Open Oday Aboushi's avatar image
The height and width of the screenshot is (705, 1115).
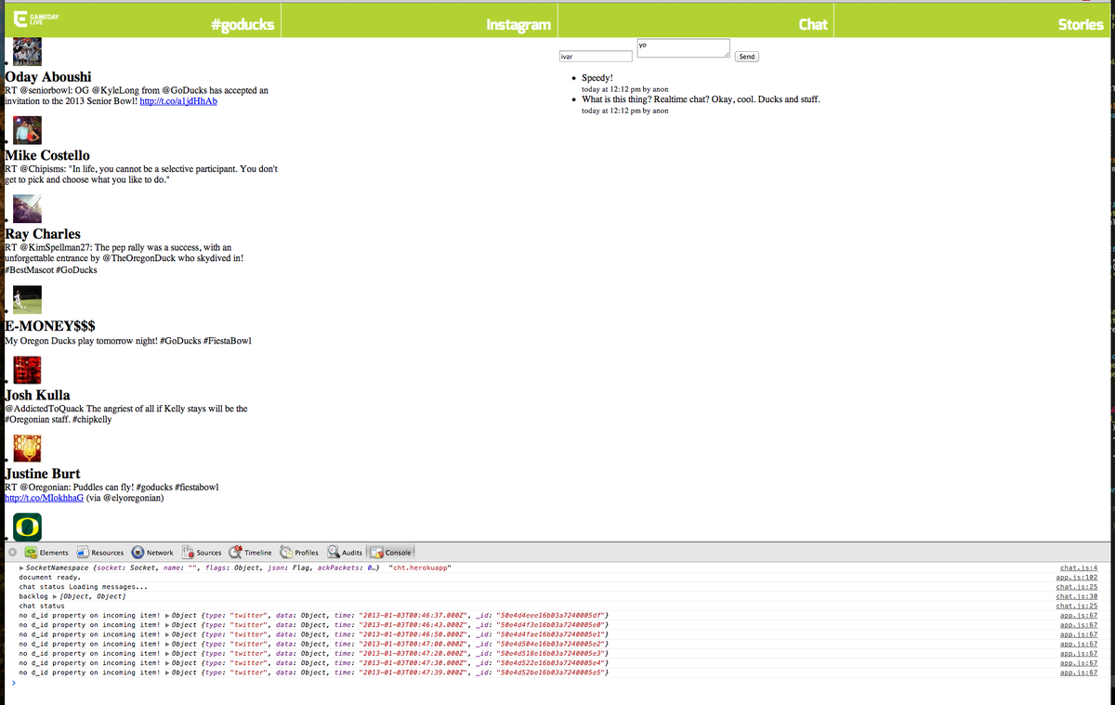point(27,51)
